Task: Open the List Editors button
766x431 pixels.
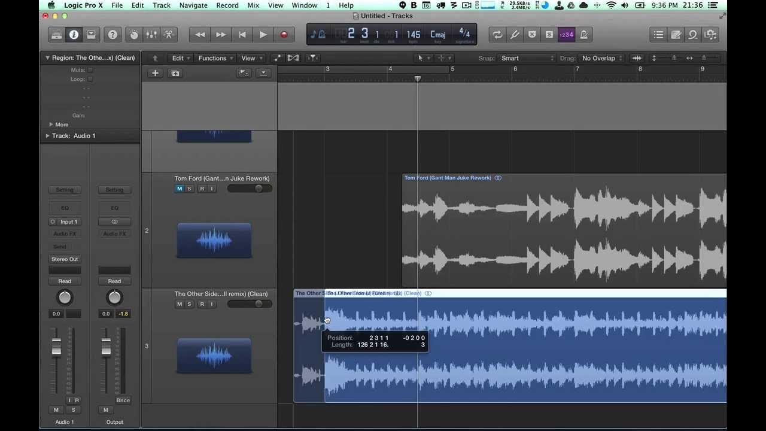Action: (x=658, y=35)
